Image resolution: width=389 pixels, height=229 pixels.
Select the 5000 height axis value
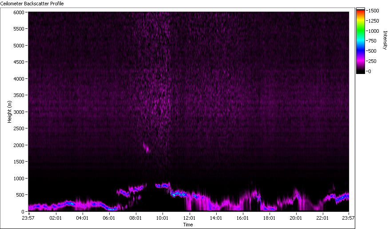coord(19,46)
